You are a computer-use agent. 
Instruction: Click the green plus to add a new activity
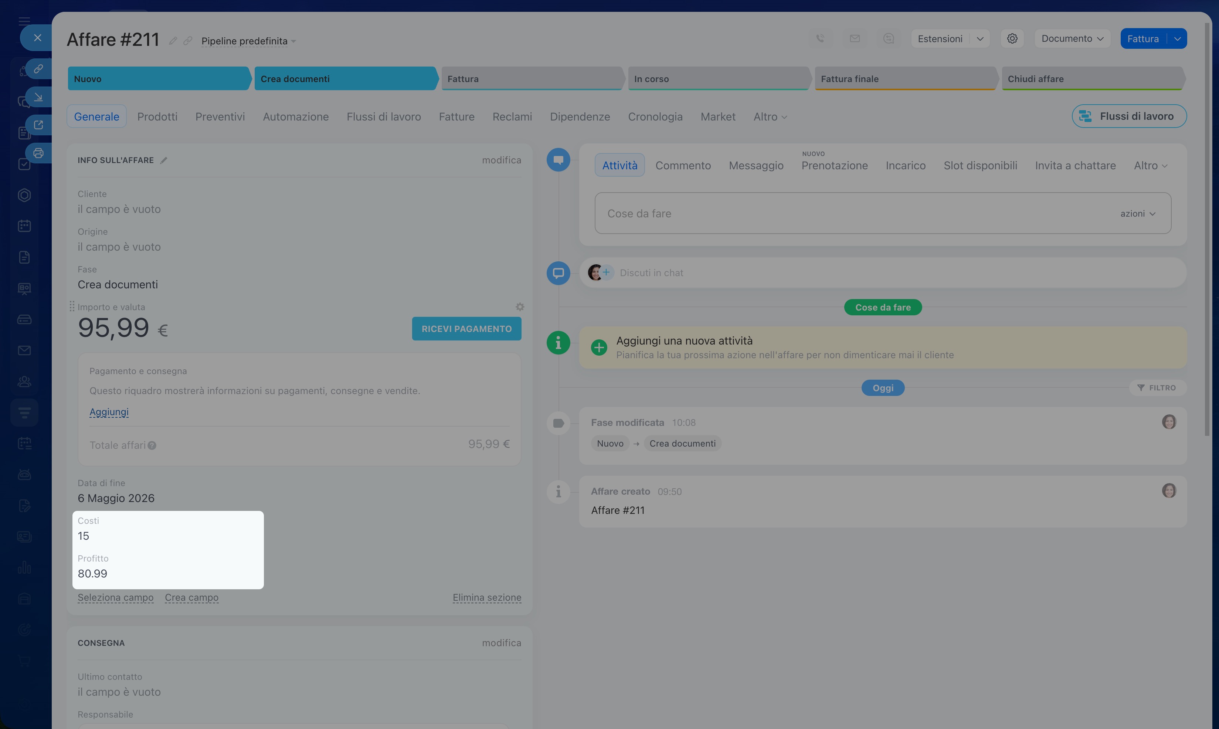tap(599, 347)
